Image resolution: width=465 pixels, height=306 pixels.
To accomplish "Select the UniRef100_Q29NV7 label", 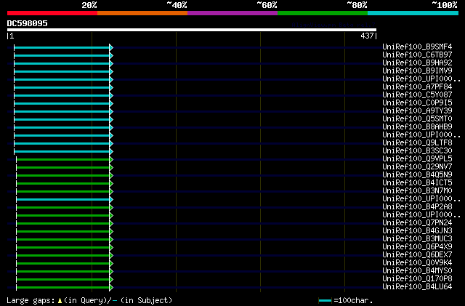I will click(x=417, y=167).
